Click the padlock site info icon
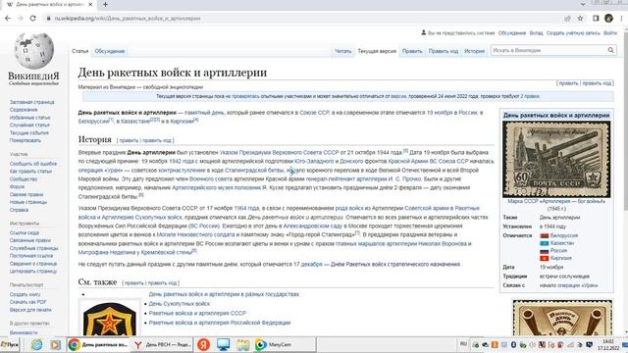The image size is (628, 353). (48, 19)
